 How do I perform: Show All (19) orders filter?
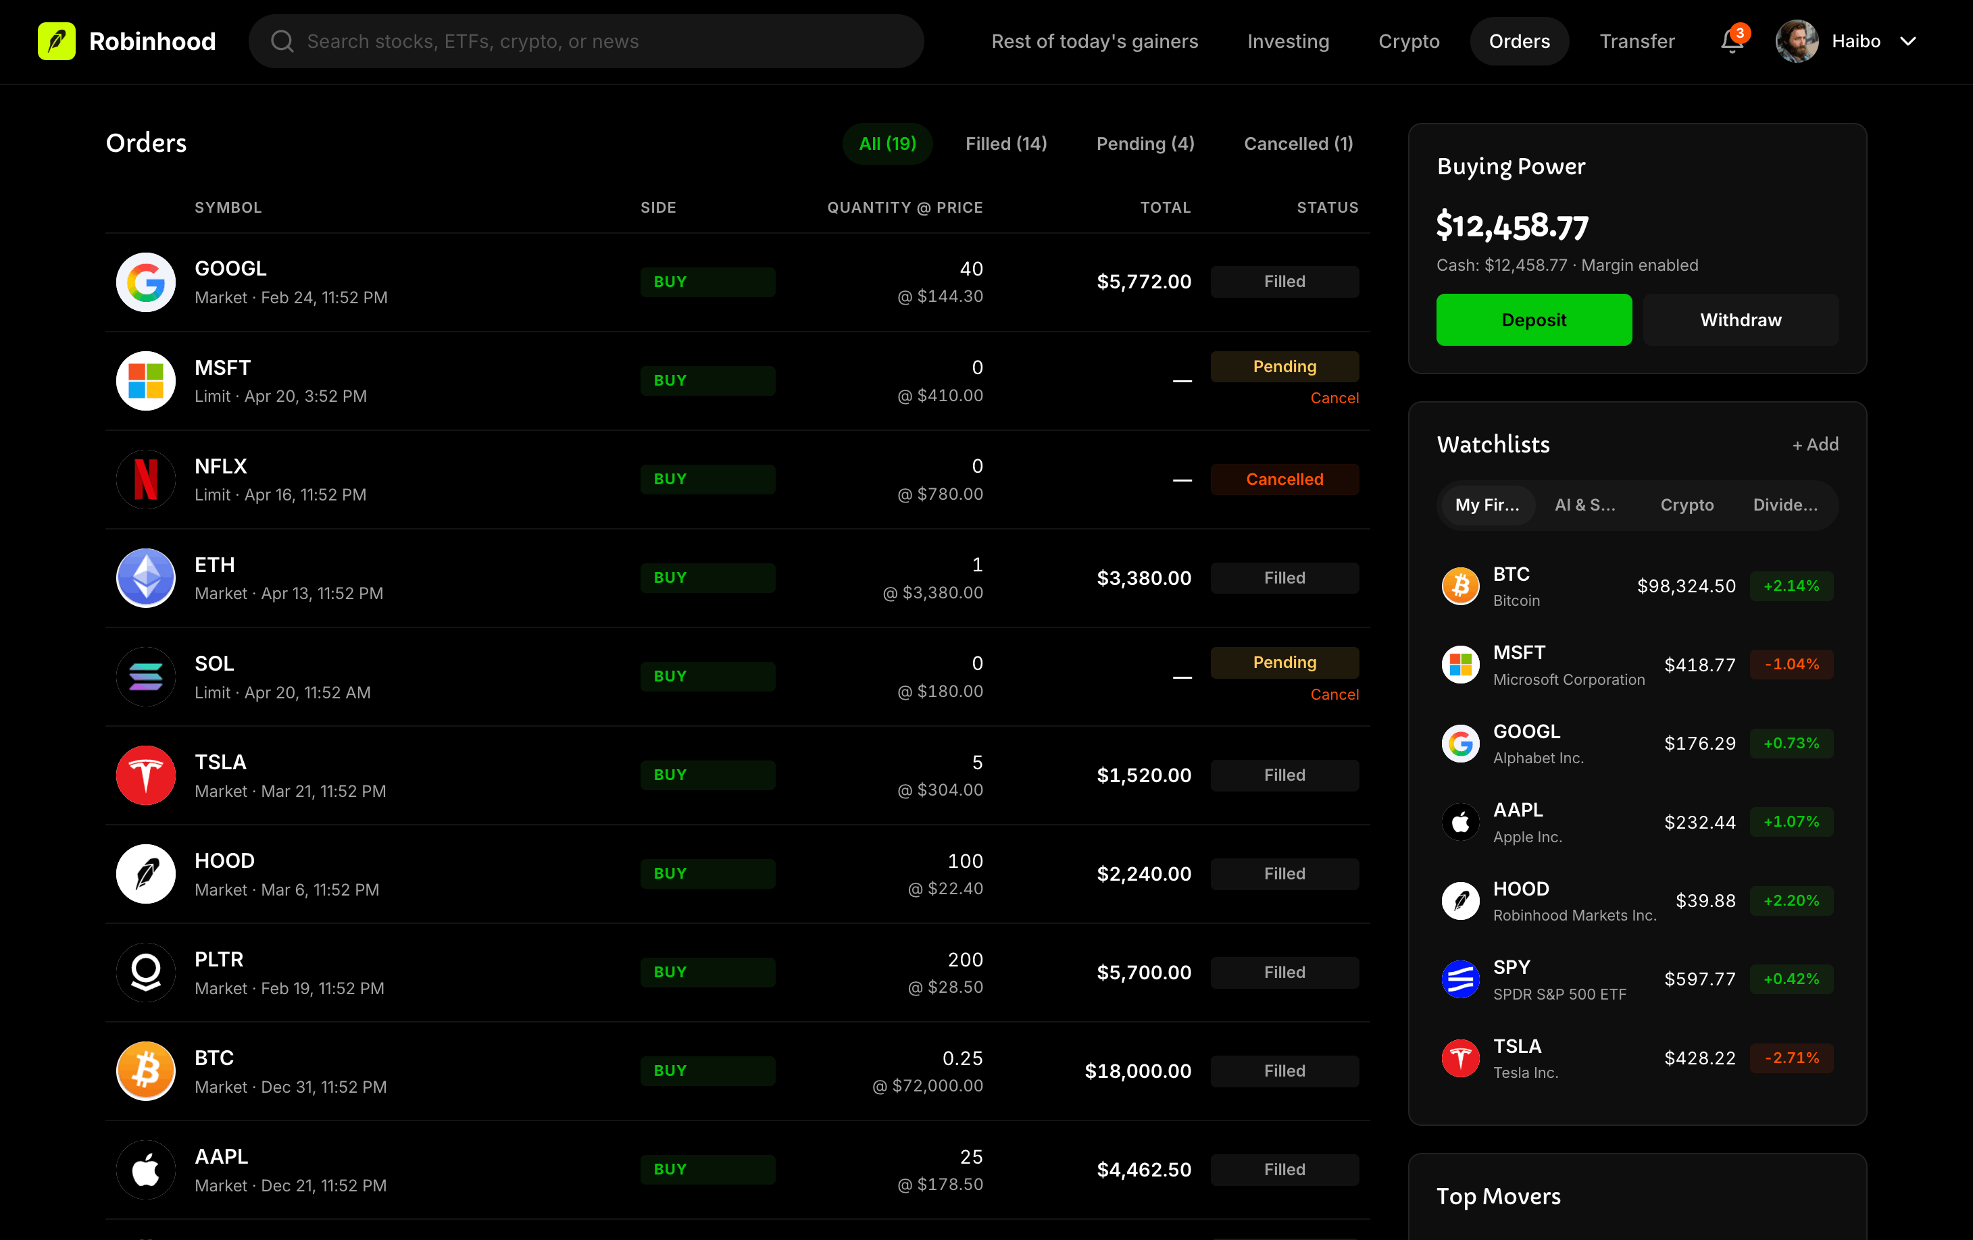click(x=887, y=144)
